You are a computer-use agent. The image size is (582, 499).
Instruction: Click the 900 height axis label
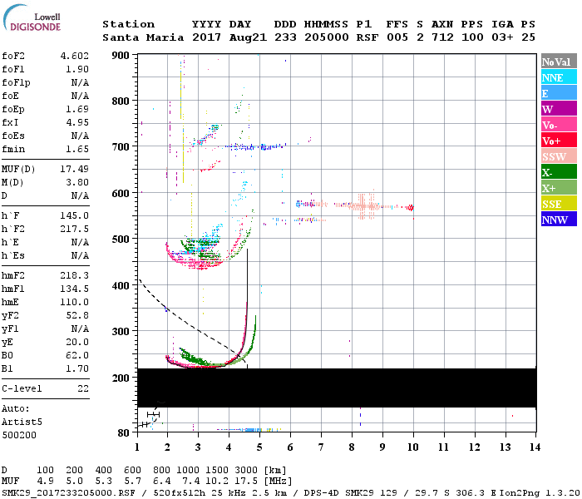(x=121, y=56)
